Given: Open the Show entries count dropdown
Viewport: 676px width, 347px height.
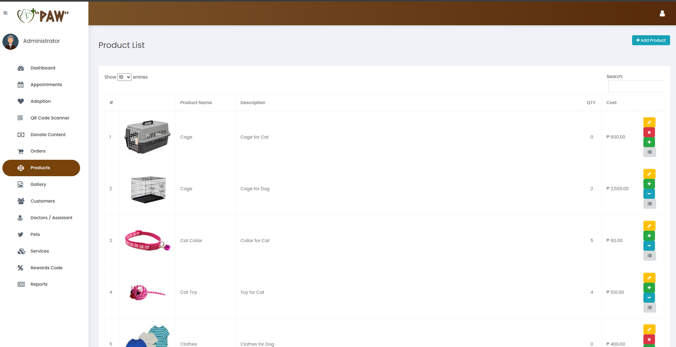Looking at the screenshot, I should [124, 77].
